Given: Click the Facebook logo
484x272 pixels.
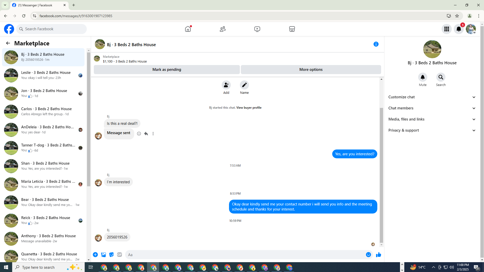Looking at the screenshot, I should [x=9, y=29].
